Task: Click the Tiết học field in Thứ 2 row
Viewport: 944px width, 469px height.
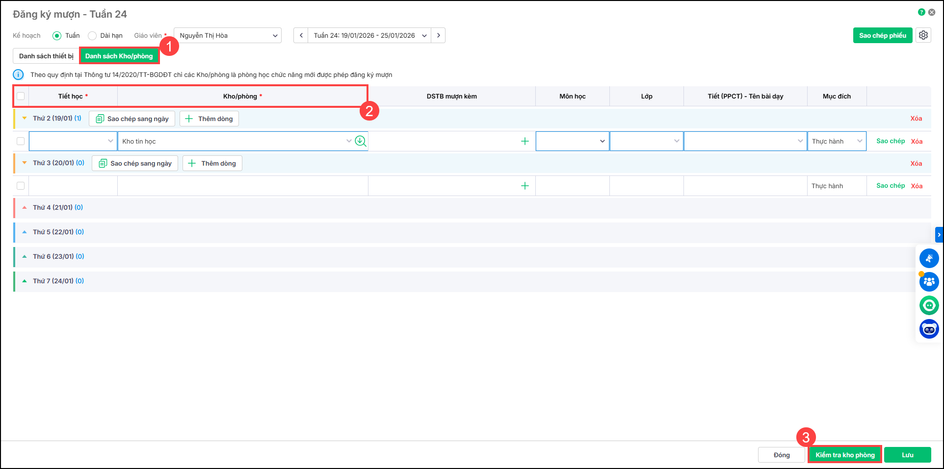Action: point(73,141)
